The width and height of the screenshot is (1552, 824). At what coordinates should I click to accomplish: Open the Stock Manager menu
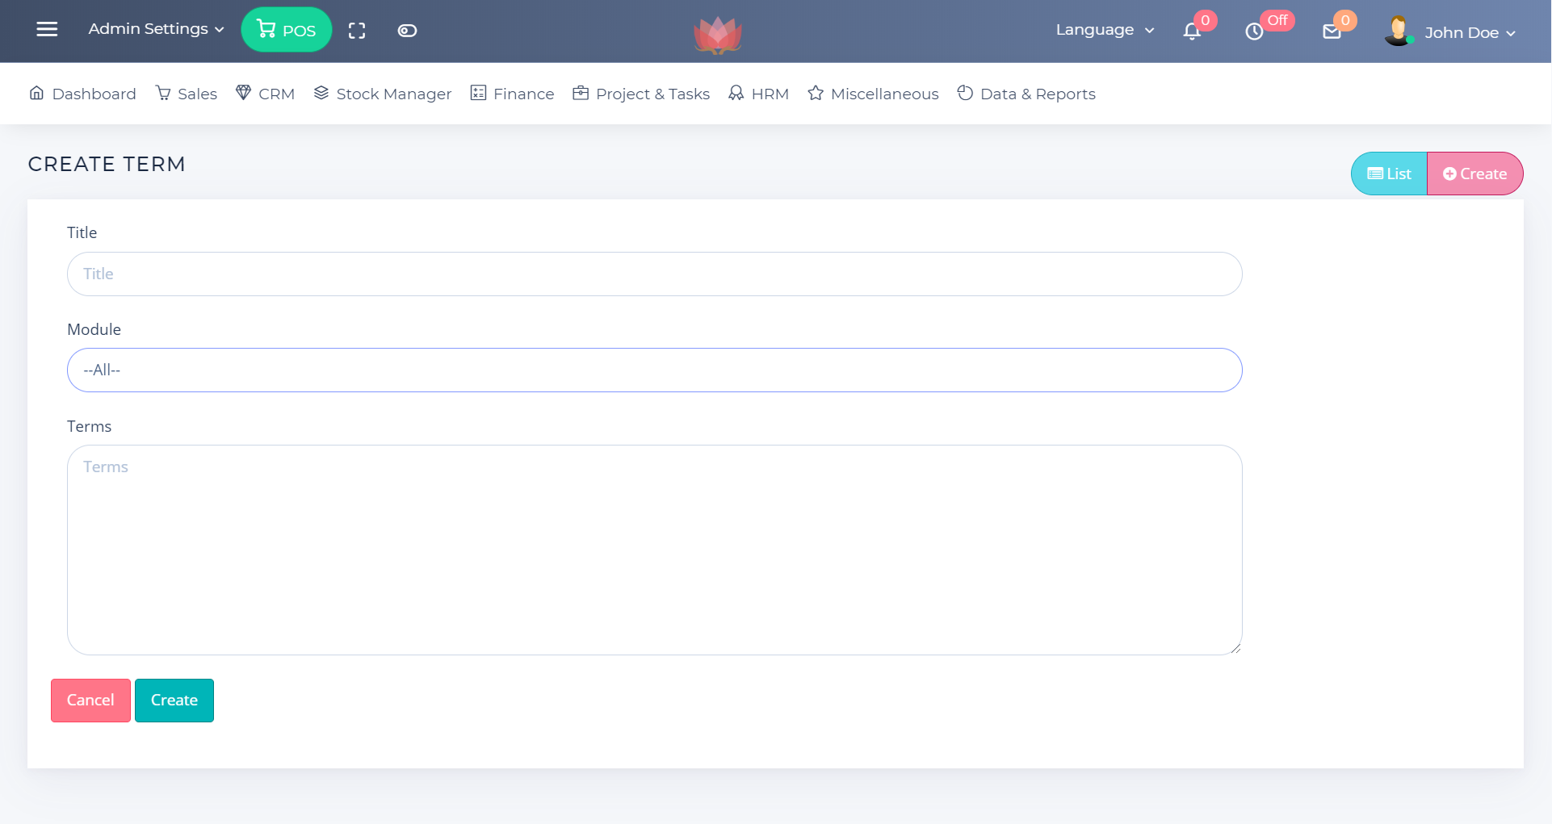click(x=383, y=94)
